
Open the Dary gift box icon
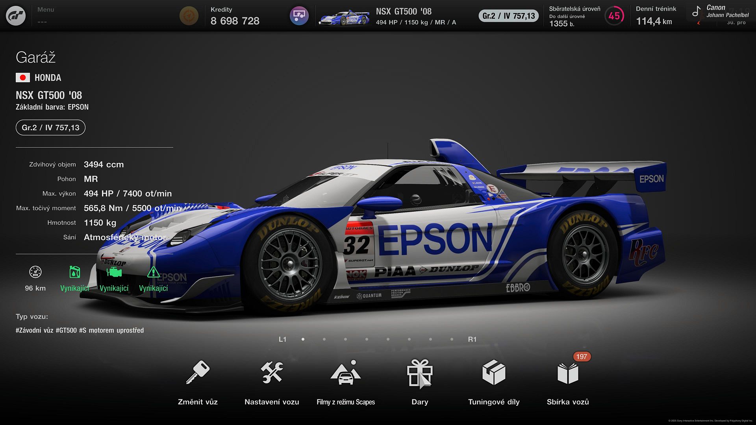pyautogui.click(x=420, y=373)
